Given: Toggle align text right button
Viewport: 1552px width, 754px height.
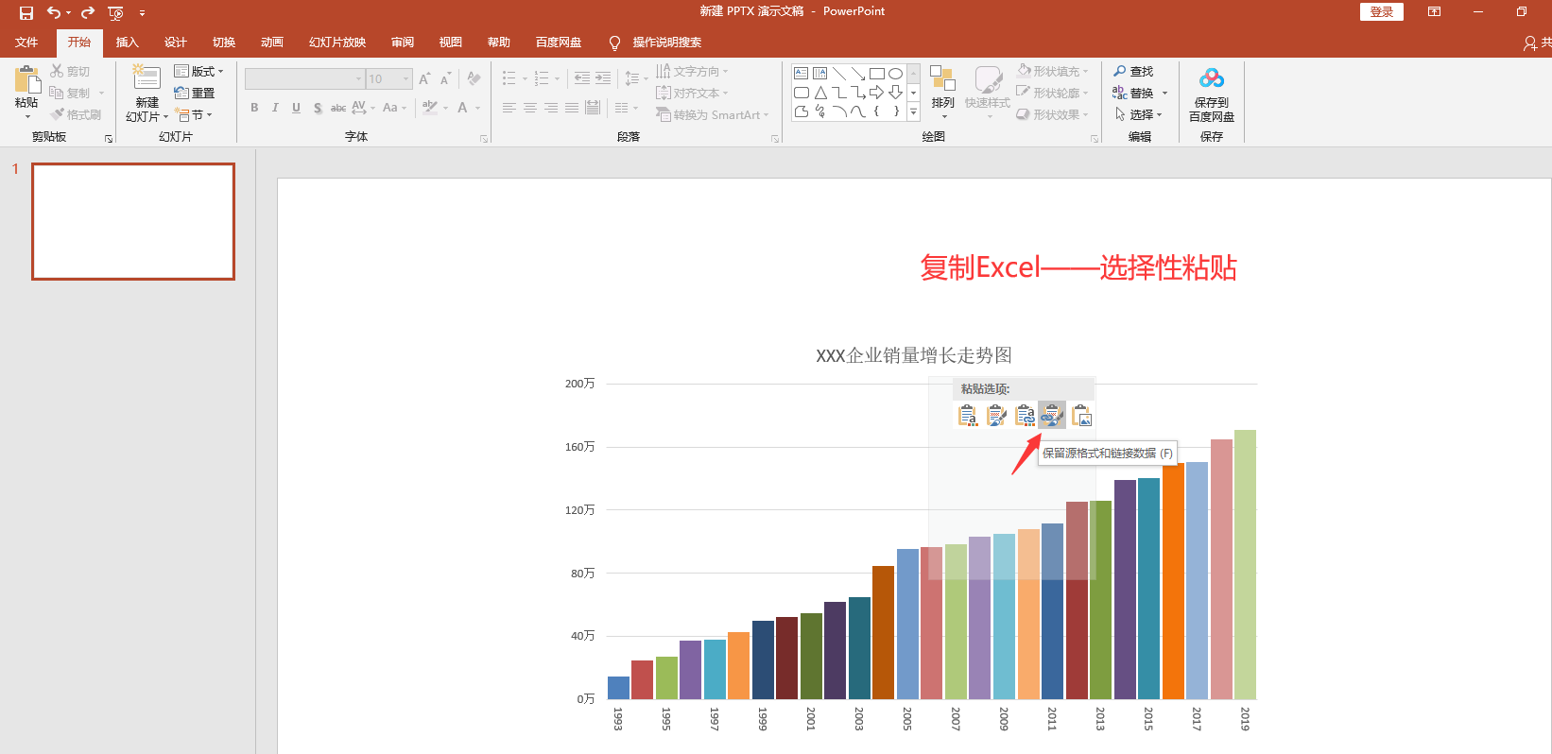Looking at the screenshot, I should click(x=551, y=108).
